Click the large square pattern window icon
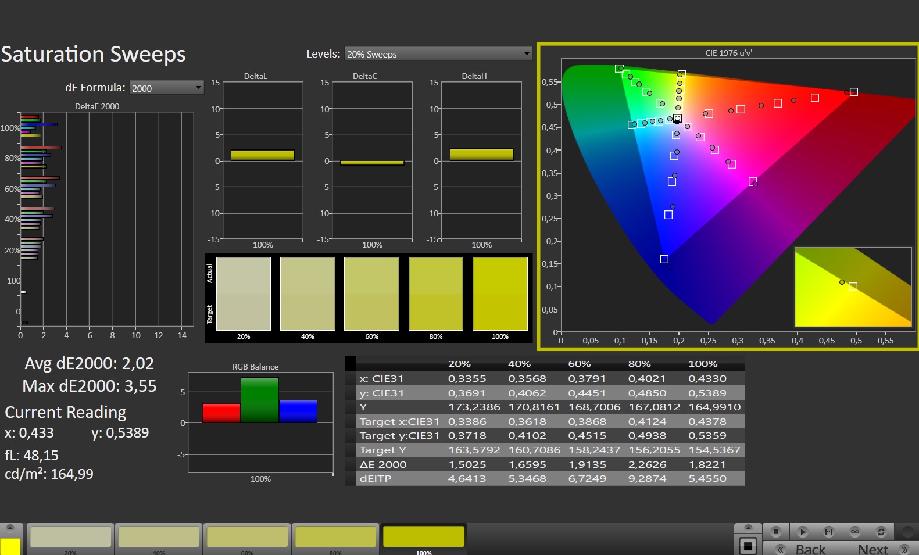 click(x=748, y=546)
